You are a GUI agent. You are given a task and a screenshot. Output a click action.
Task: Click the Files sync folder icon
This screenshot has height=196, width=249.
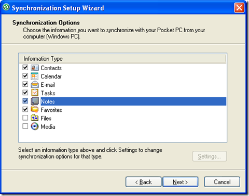pos(35,118)
